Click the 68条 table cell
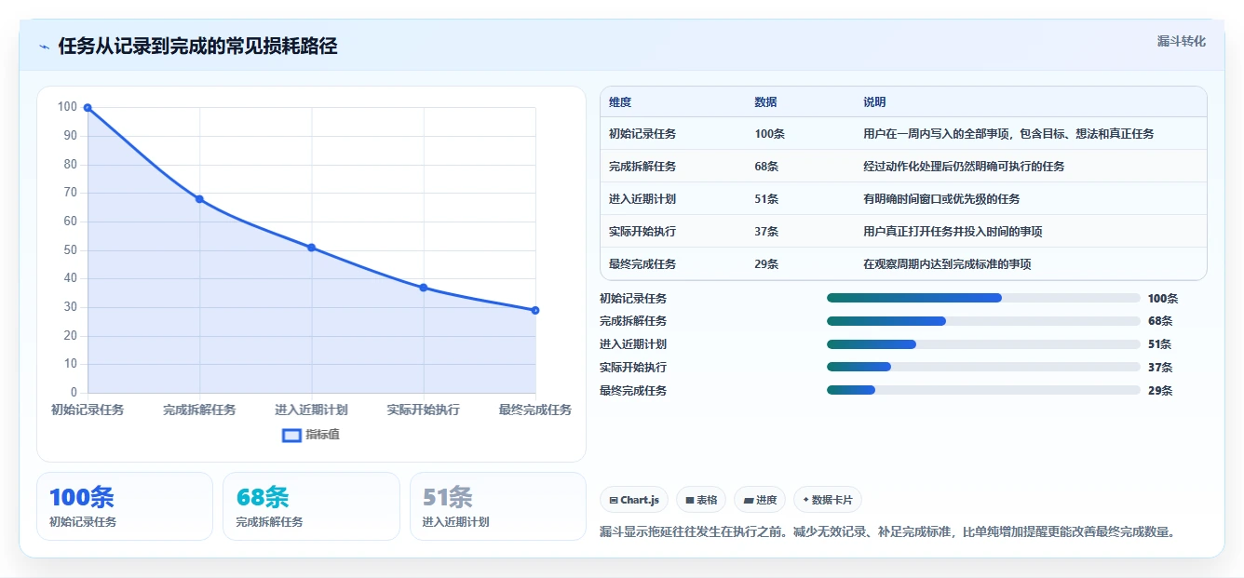This screenshot has width=1244, height=578. (x=766, y=167)
